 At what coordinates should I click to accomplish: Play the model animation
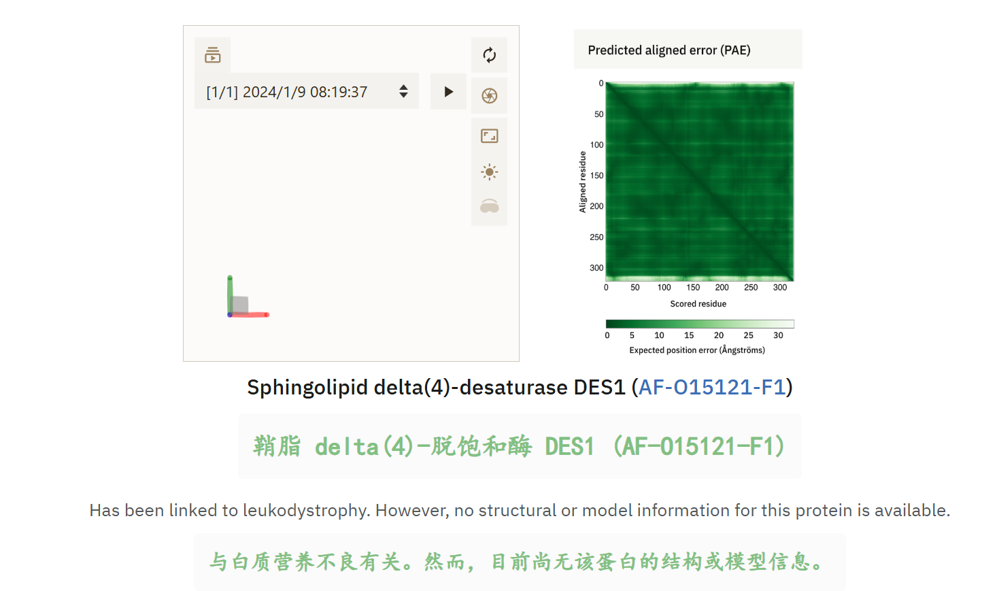448,92
